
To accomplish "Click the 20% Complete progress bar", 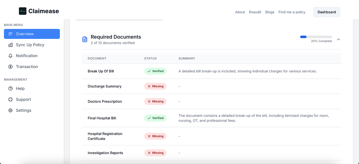I will (x=316, y=37).
